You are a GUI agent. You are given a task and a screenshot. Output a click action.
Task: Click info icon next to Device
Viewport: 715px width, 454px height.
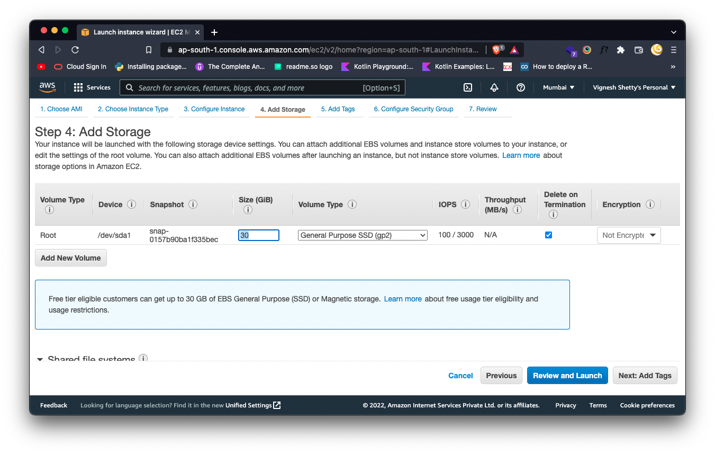click(x=132, y=204)
